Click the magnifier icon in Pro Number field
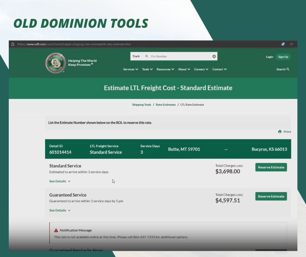Screen dimensions: 306x257 tap(146, 56)
